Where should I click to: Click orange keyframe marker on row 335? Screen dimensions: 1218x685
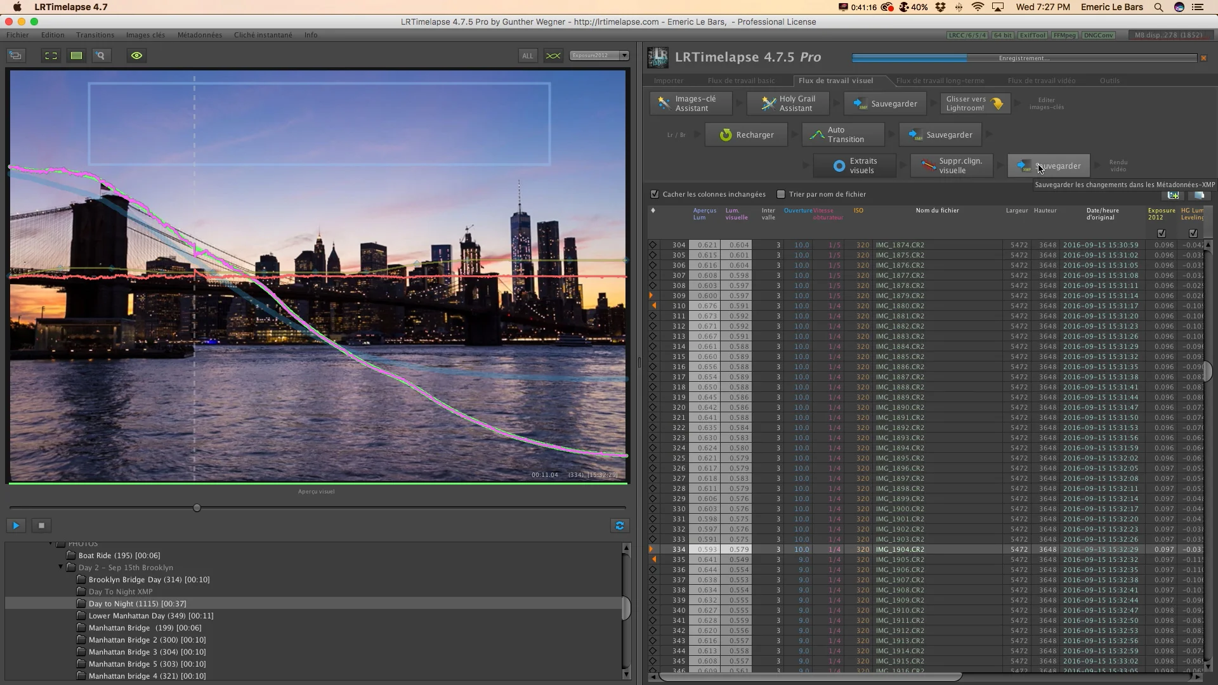654,559
